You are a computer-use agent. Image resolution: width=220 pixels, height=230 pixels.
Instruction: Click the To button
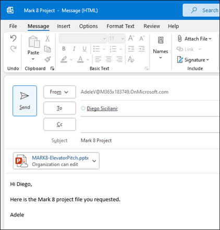59,108
